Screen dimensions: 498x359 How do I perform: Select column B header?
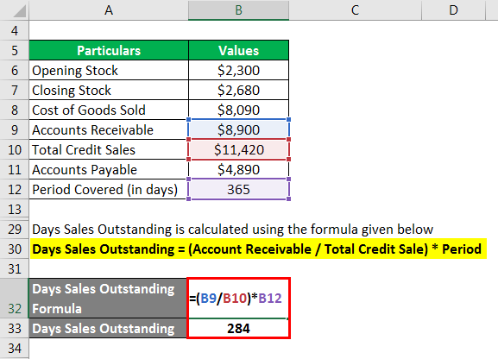click(238, 10)
